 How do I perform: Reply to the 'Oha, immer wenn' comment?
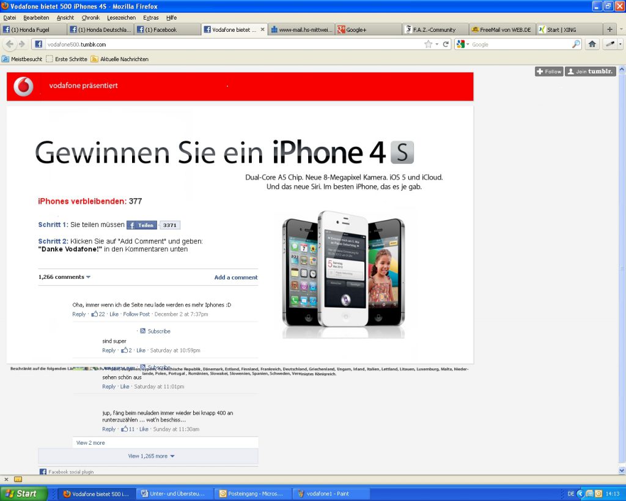[x=79, y=314]
